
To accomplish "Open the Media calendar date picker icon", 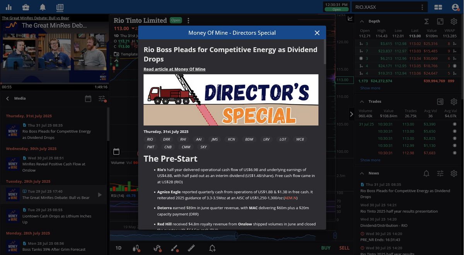I will 88,99.
